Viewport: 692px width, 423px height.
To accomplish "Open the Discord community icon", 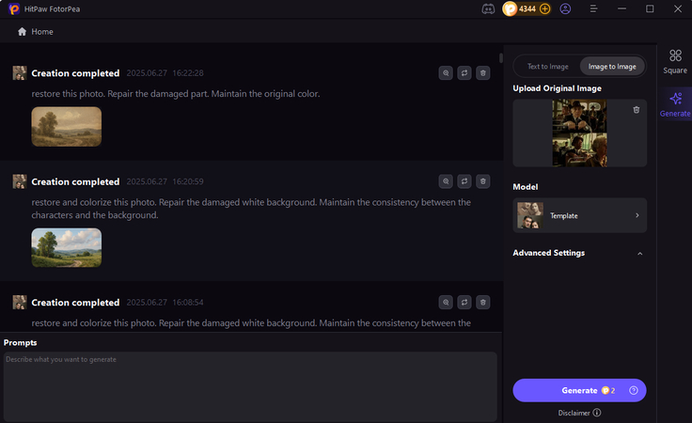I will click(x=487, y=8).
